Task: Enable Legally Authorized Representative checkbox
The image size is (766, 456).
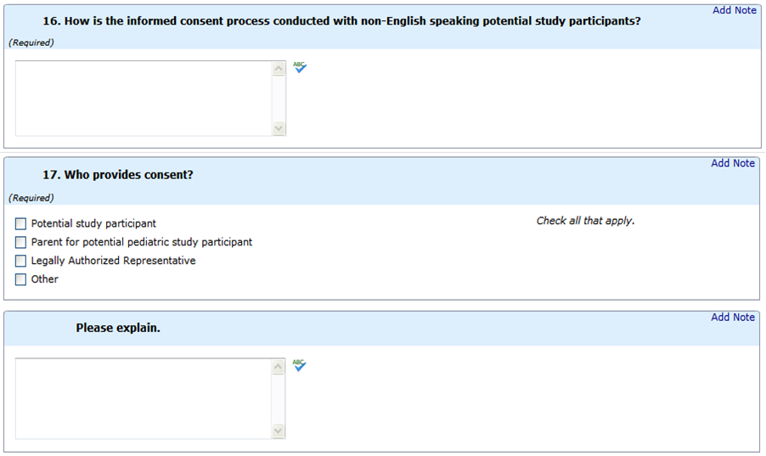Action: click(21, 262)
